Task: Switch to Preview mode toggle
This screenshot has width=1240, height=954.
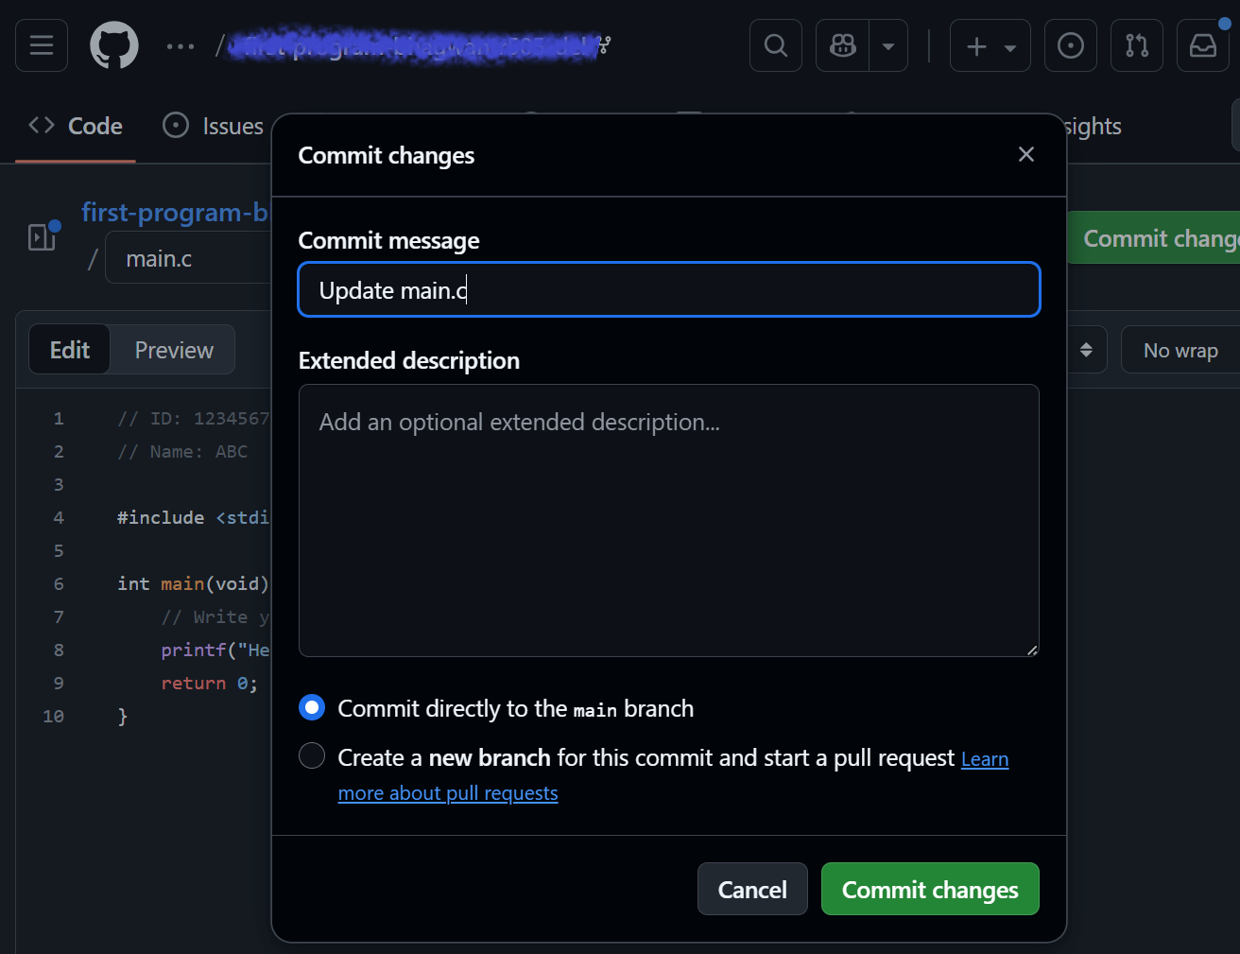Action: (x=174, y=350)
